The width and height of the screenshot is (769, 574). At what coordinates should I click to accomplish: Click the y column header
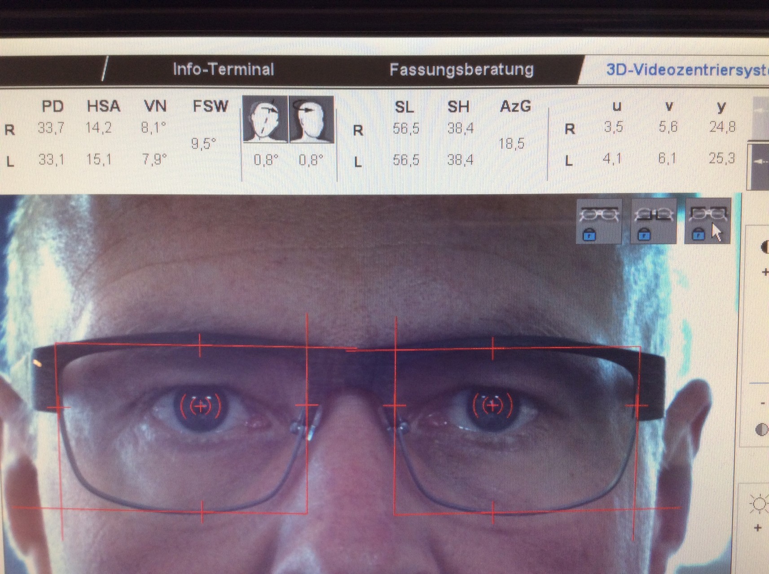click(x=721, y=108)
